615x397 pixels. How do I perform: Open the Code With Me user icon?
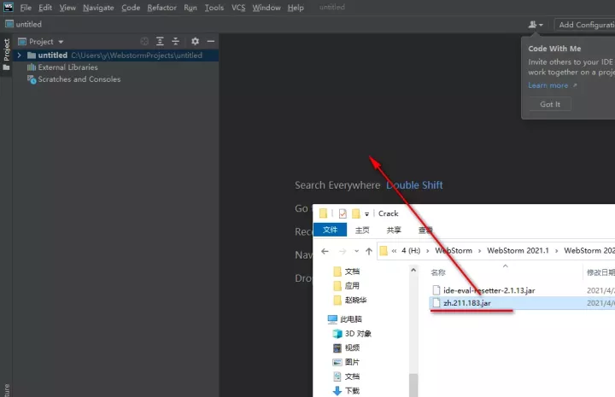click(x=535, y=25)
